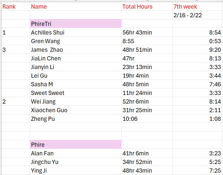This screenshot has height=175, width=223.
Task: Click James Zhao's 9:20 weekly cell
Action: tap(197, 50)
